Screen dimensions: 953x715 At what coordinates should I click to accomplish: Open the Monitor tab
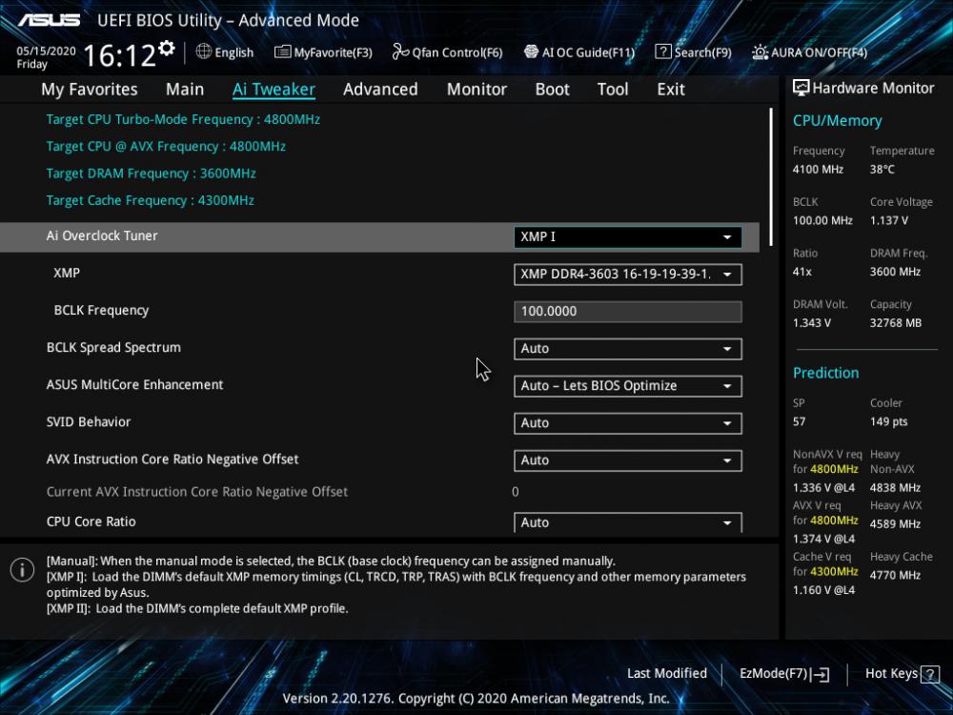pos(476,90)
